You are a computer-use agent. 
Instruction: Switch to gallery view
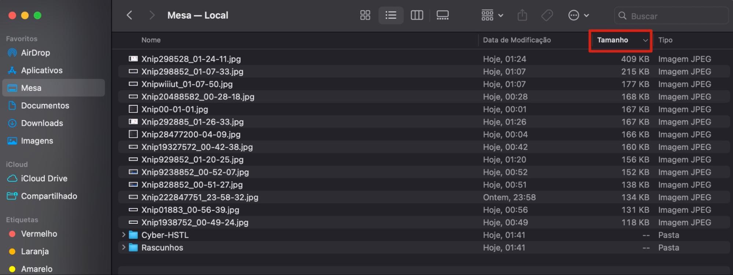tap(443, 15)
